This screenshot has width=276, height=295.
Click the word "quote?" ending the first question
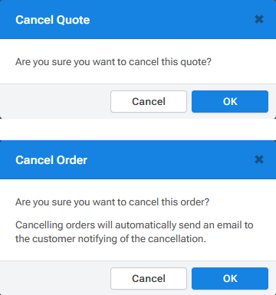195,62
